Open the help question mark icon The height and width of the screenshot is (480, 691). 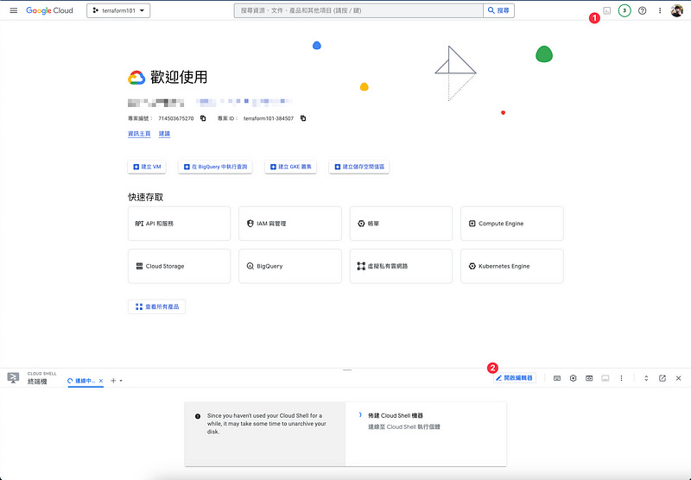(643, 10)
